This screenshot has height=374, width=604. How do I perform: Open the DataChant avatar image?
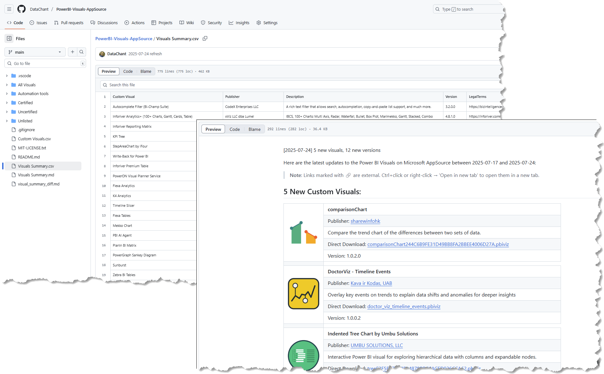tap(102, 54)
